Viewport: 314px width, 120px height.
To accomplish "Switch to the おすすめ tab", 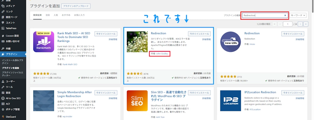I will [66, 15].
